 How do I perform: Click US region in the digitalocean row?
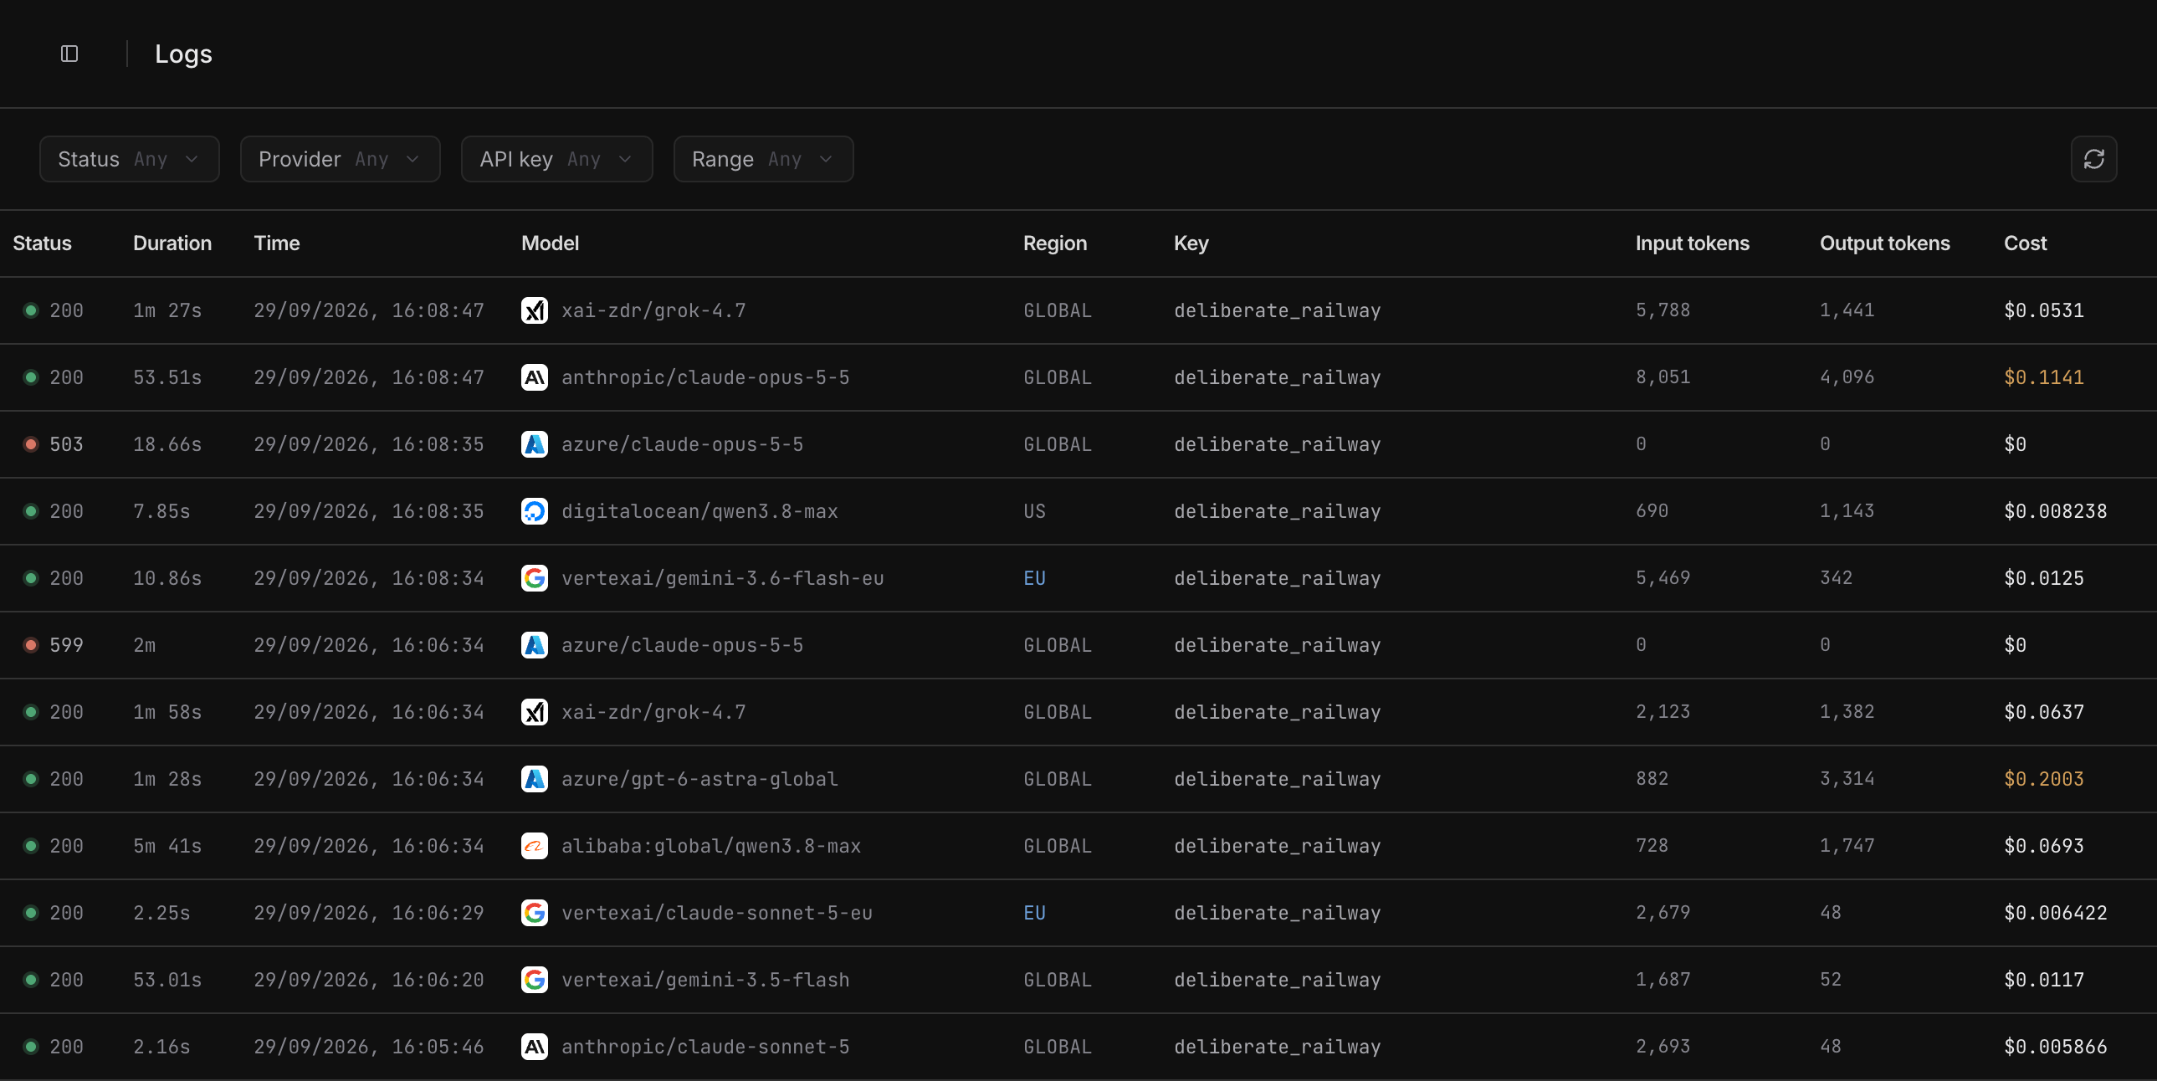point(1034,511)
